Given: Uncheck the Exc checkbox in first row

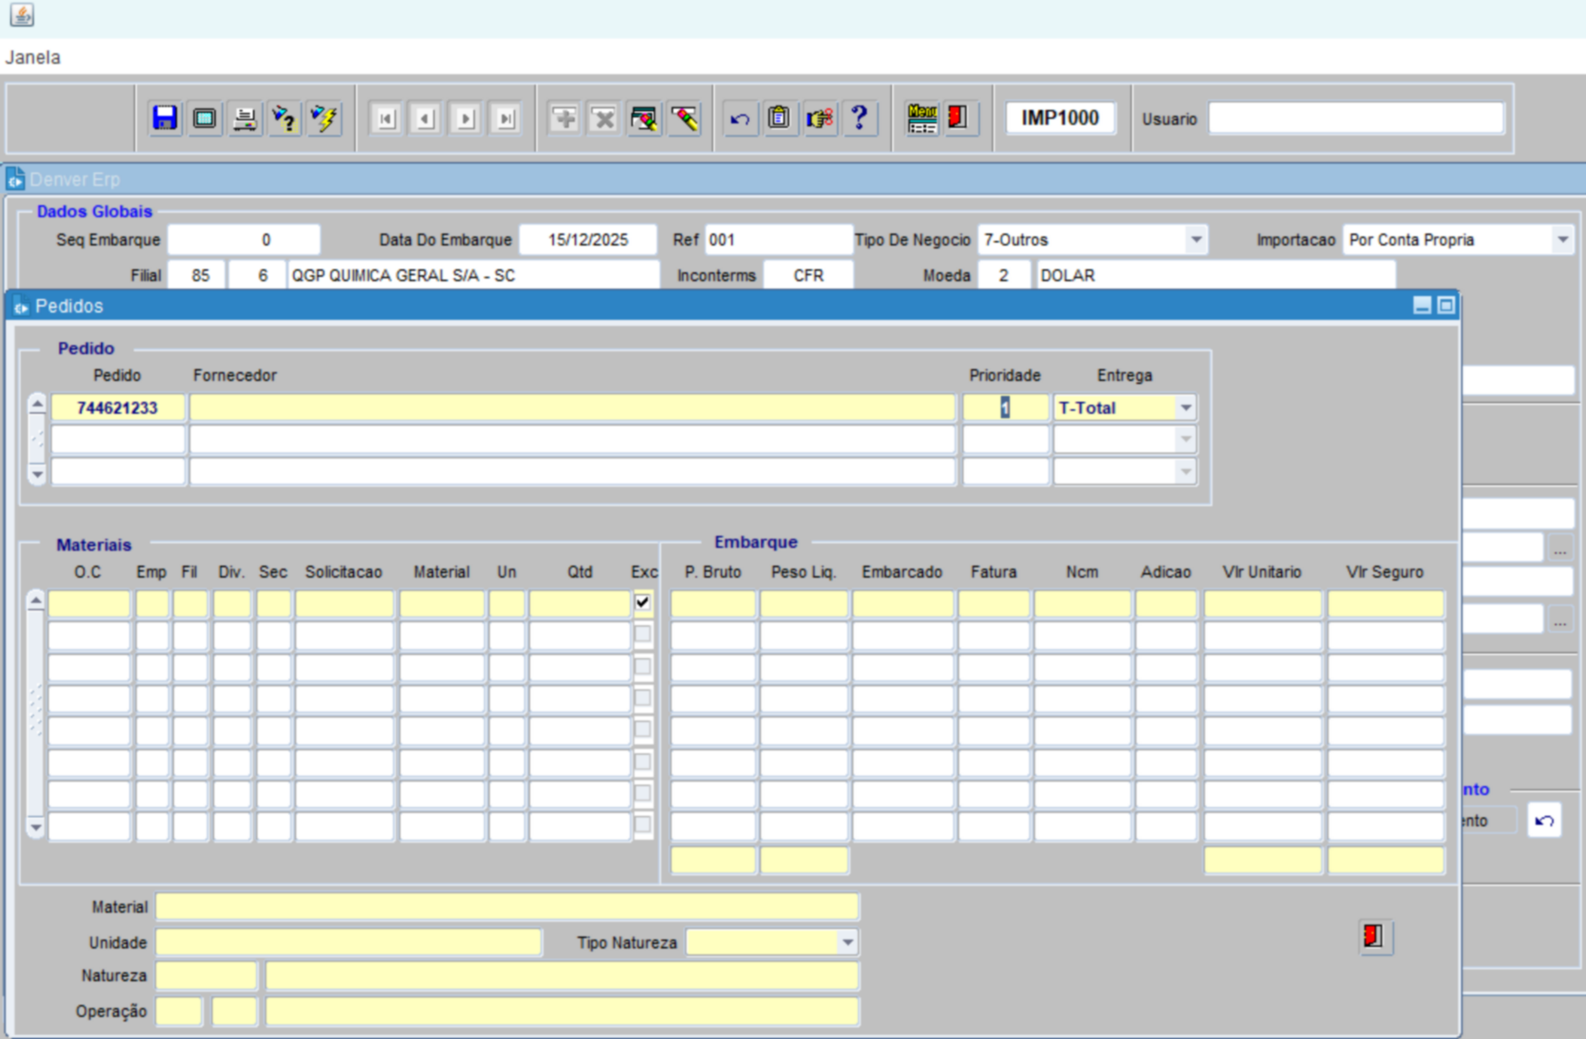Looking at the screenshot, I should tap(643, 602).
